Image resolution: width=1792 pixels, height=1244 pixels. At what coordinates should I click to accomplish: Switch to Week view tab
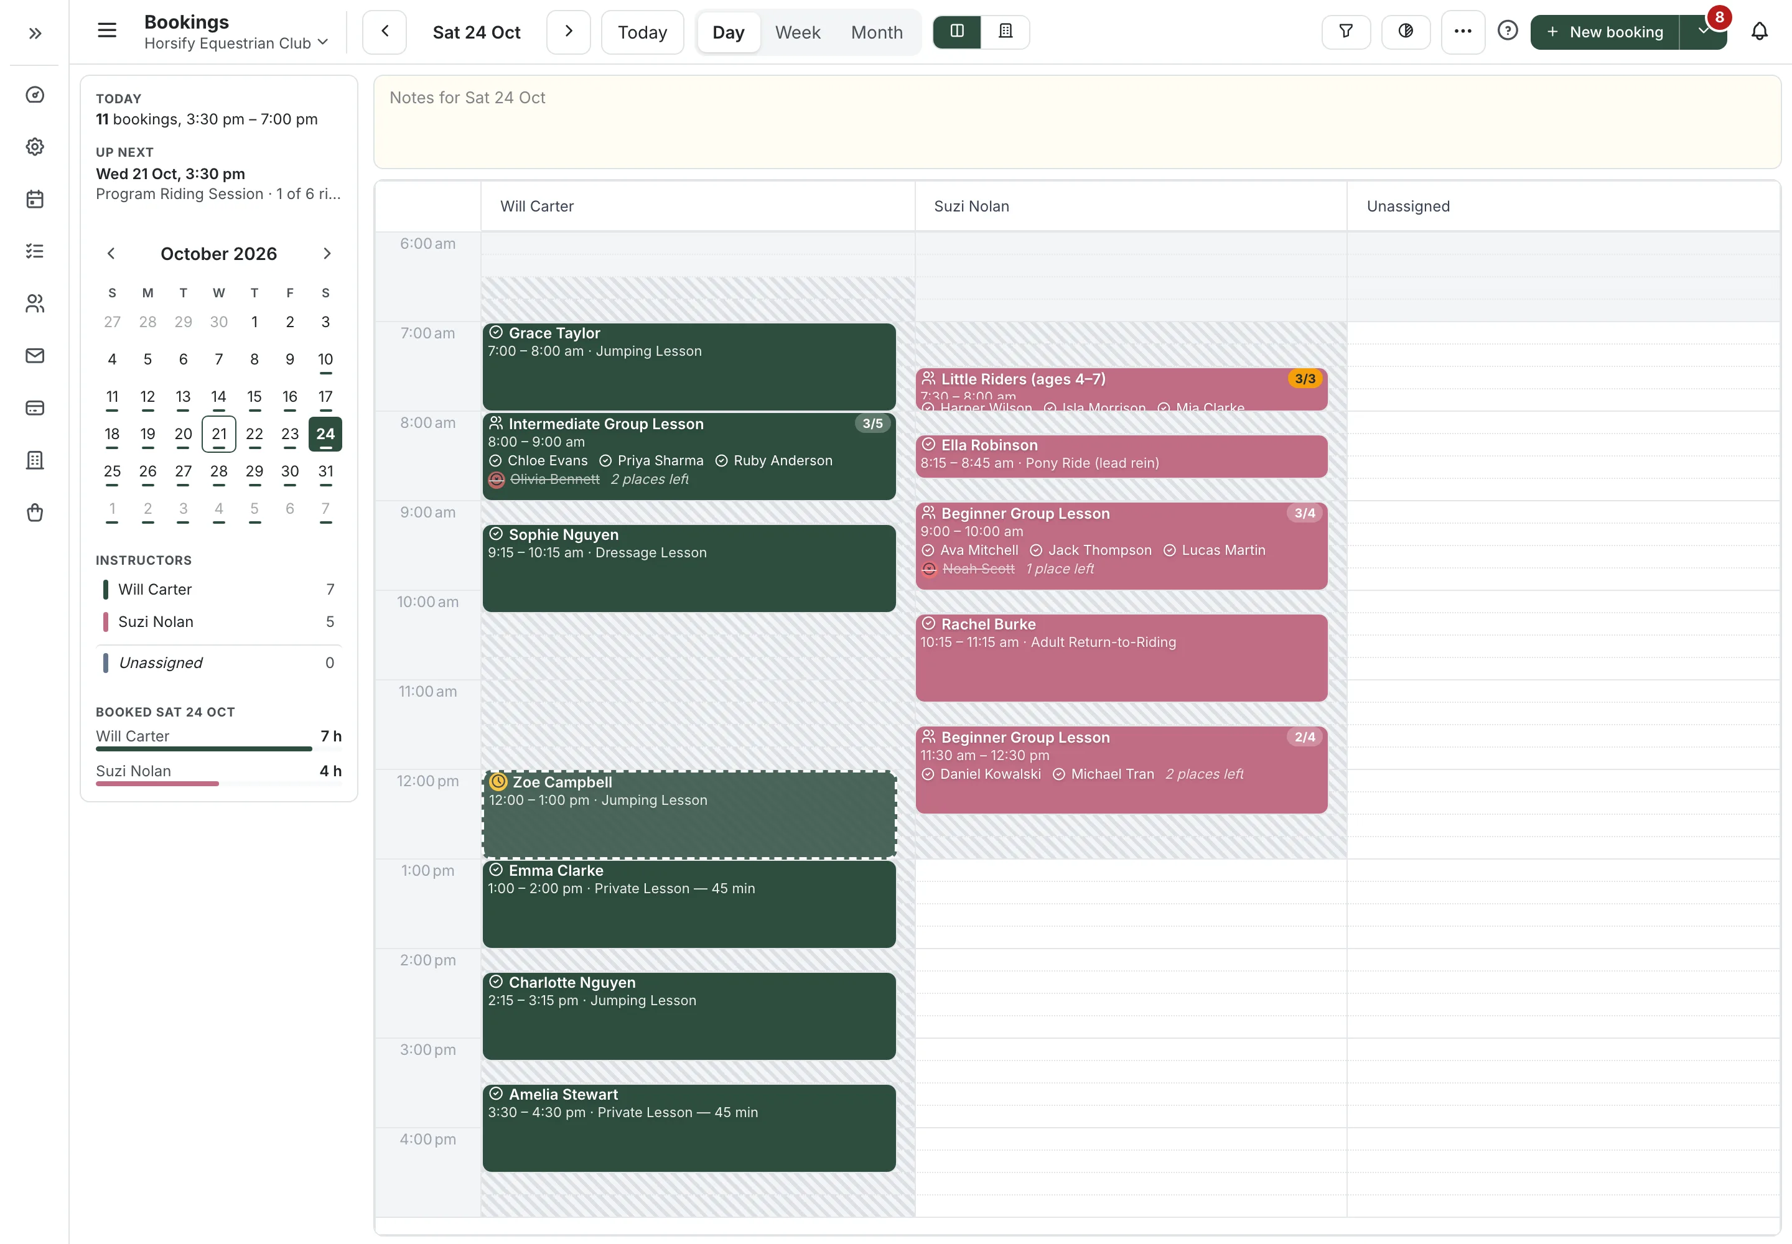[797, 33]
